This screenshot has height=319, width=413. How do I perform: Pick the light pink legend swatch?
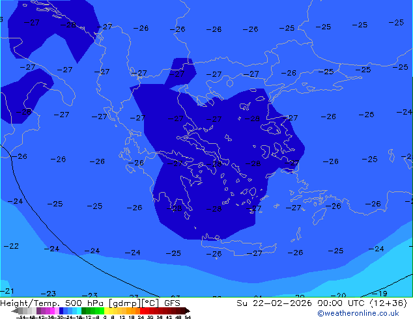57,311
